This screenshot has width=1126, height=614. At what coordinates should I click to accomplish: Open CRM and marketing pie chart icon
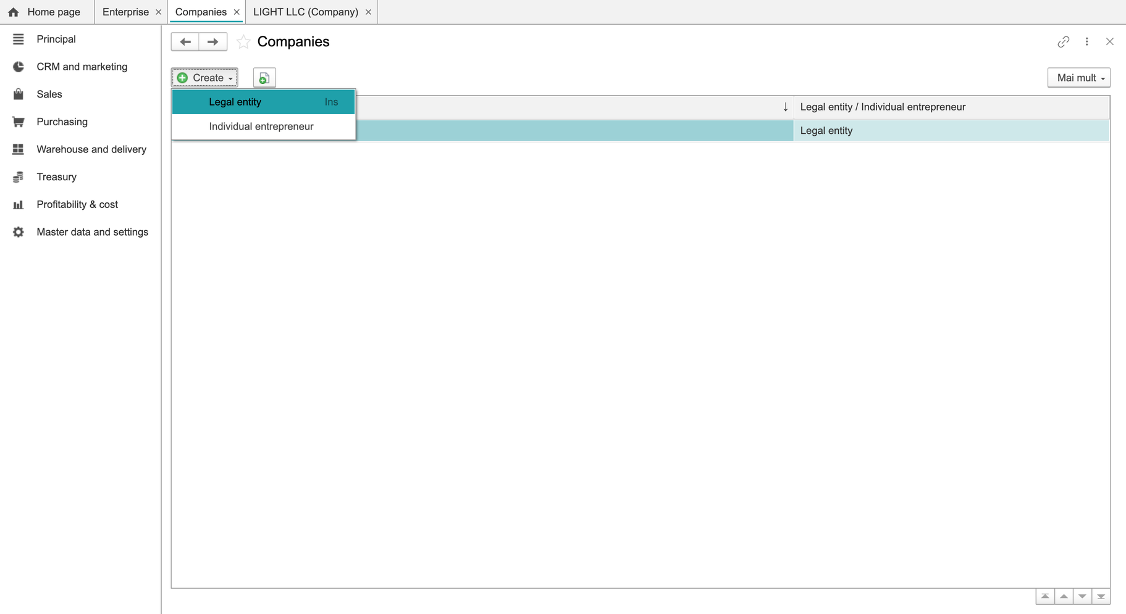pos(19,67)
